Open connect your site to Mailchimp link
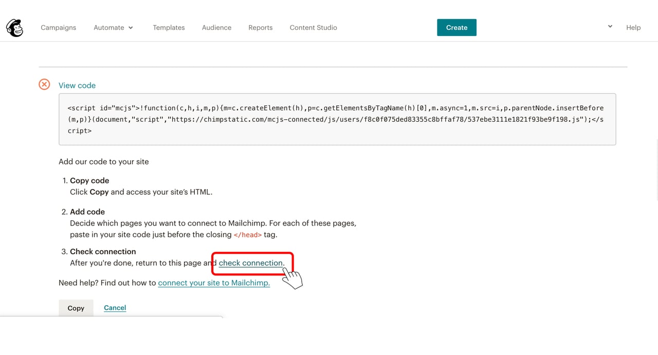658x355 pixels. (214, 283)
